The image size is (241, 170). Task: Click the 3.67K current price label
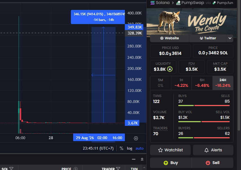[132, 123]
